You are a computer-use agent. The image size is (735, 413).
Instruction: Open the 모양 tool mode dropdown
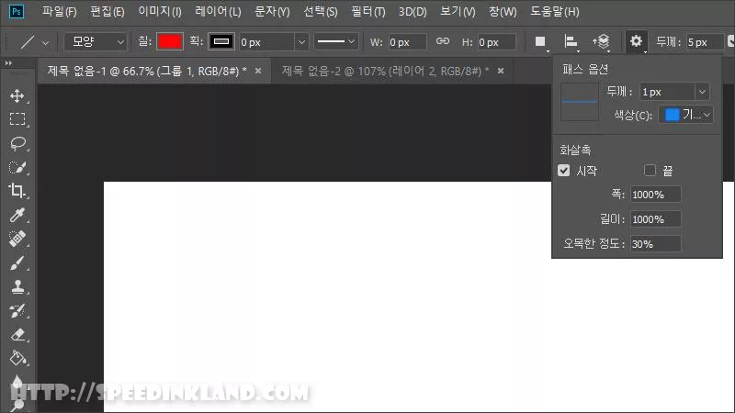click(x=96, y=41)
